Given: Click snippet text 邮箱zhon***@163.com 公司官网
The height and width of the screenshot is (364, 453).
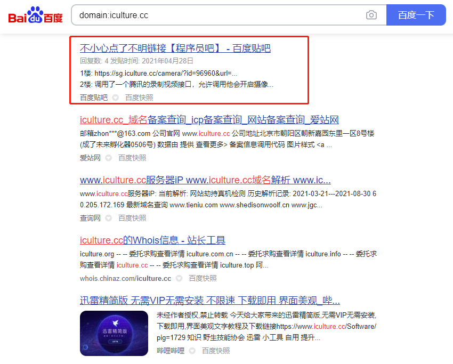Looking at the screenshot, I should pyautogui.click(x=130, y=133).
